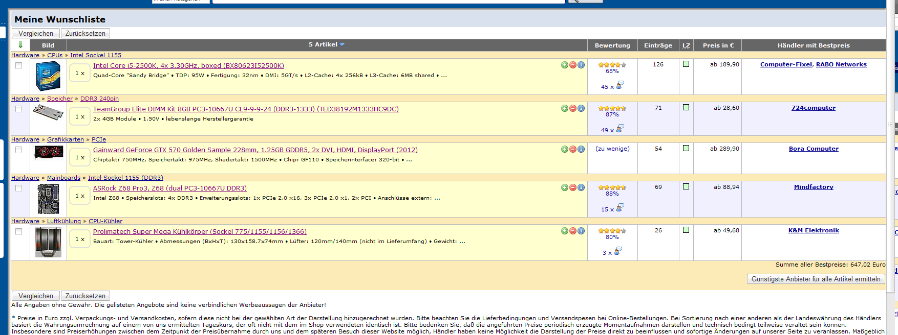Click green plus icon for ASRock Z68 Pro3
This screenshot has width=898, height=335.
click(x=565, y=187)
